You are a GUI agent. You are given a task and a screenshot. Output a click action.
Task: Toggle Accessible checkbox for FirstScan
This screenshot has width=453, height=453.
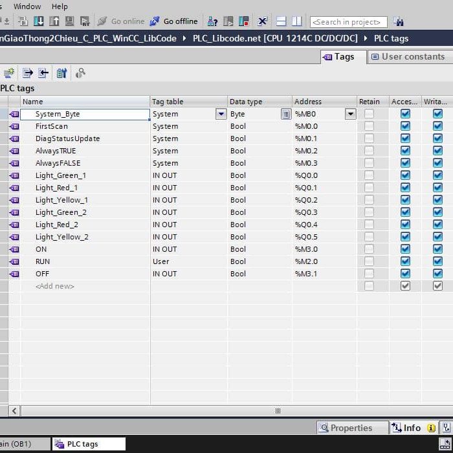pos(405,126)
